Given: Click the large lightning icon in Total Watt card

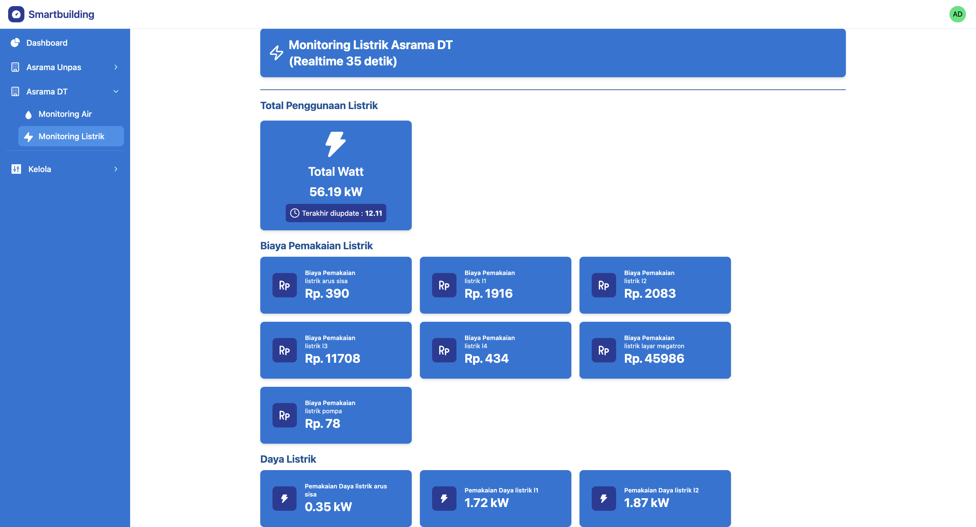Looking at the screenshot, I should pos(336,144).
